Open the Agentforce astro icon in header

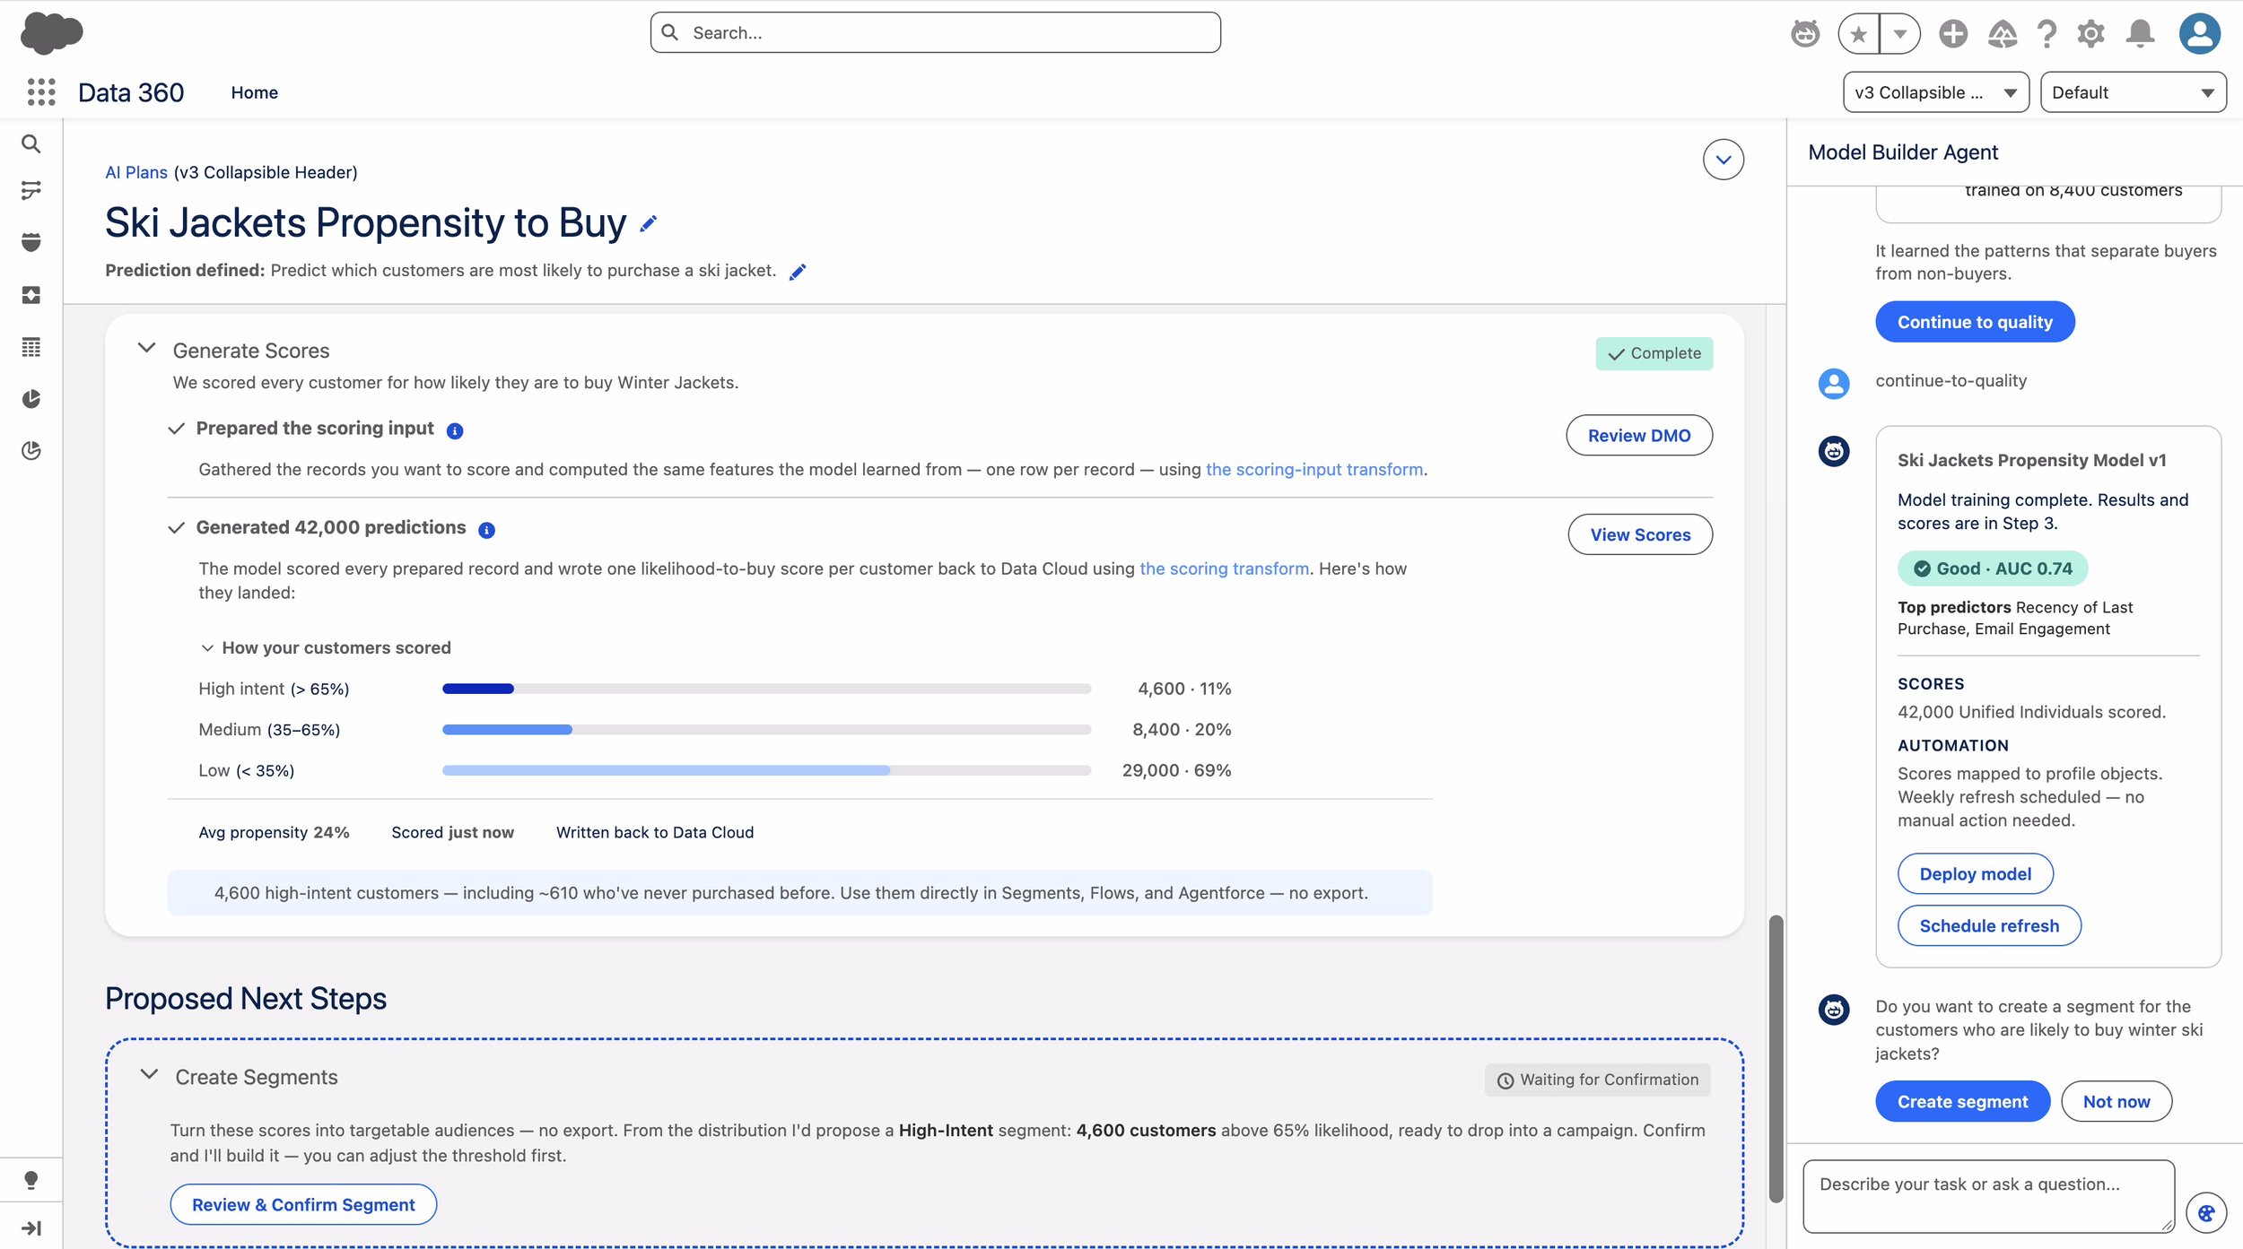click(x=1805, y=34)
